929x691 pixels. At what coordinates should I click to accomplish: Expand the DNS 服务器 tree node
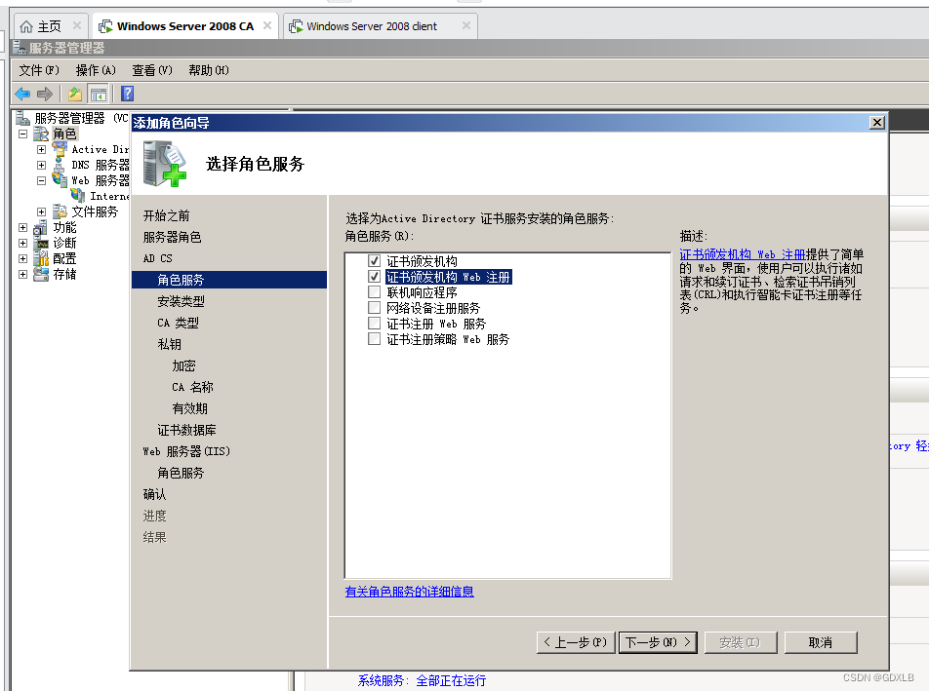(41, 165)
